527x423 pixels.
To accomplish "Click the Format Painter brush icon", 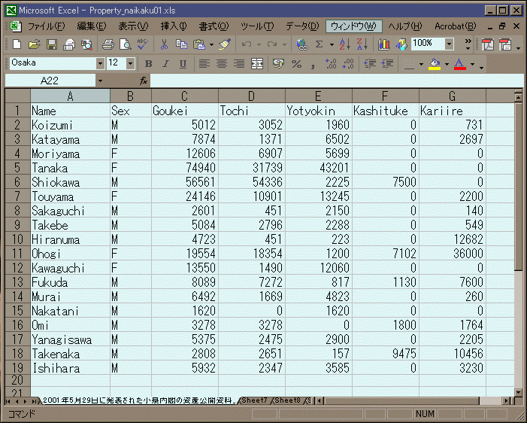I will coord(225,44).
